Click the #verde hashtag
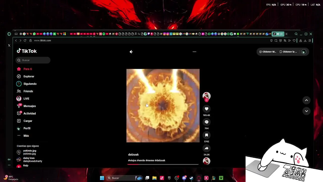 coord(141,161)
